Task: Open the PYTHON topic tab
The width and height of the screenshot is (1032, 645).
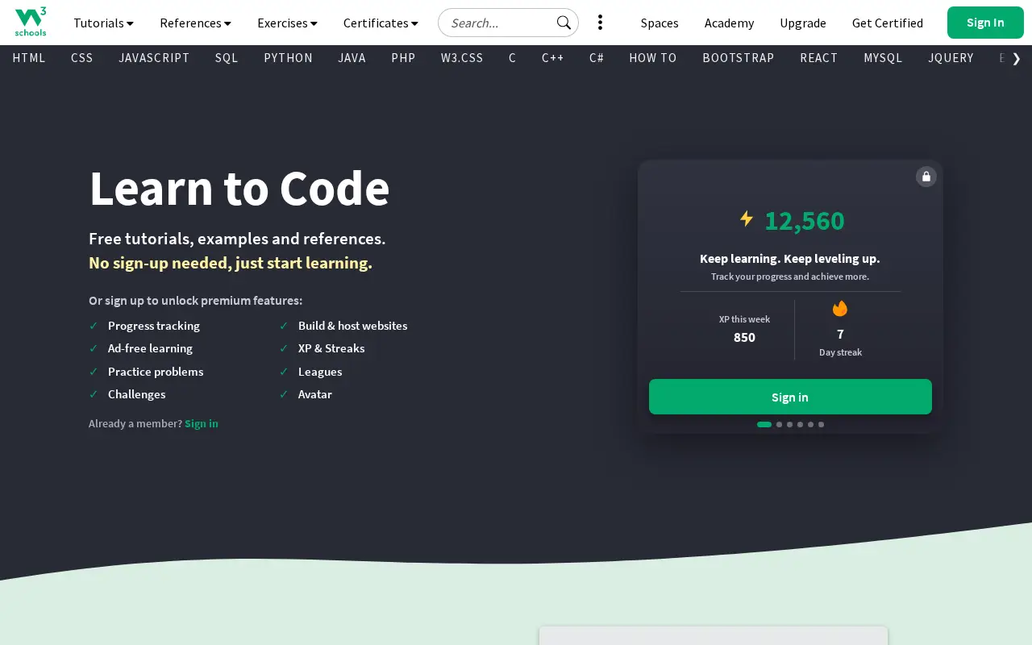Action: click(x=288, y=58)
